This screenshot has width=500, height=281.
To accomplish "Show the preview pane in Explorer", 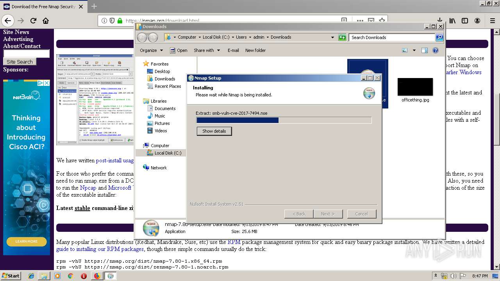I will click(x=425, y=50).
